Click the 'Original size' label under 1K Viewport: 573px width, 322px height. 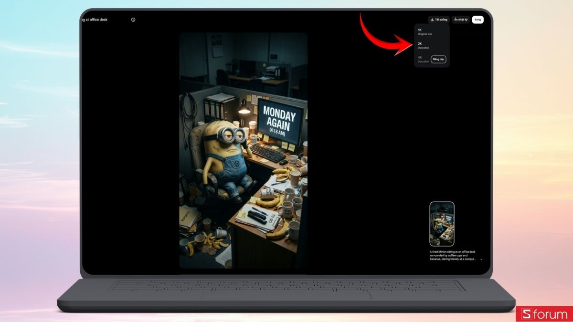coord(424,34)
